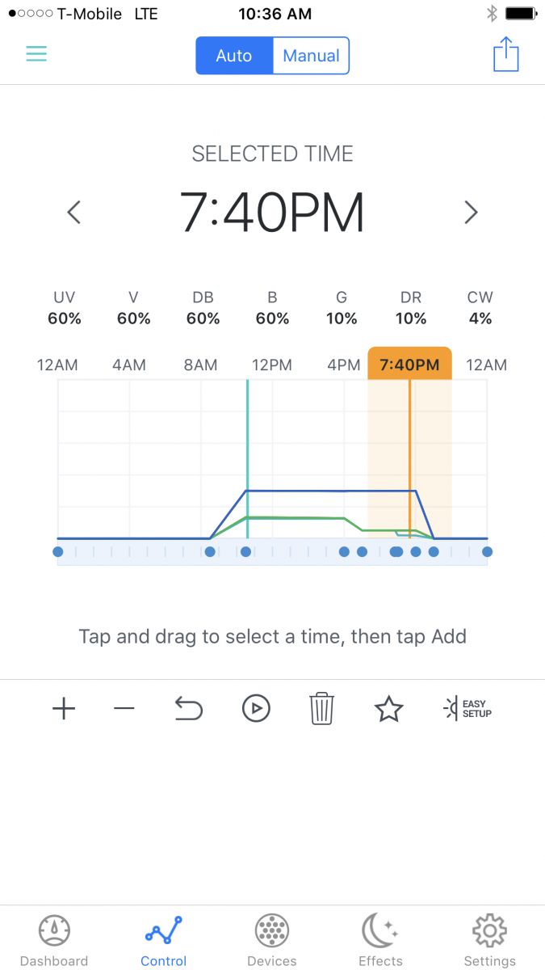Switch to Auto mode
The width and height of the screenshot is (545, 970).
click(x=234, y=56)
